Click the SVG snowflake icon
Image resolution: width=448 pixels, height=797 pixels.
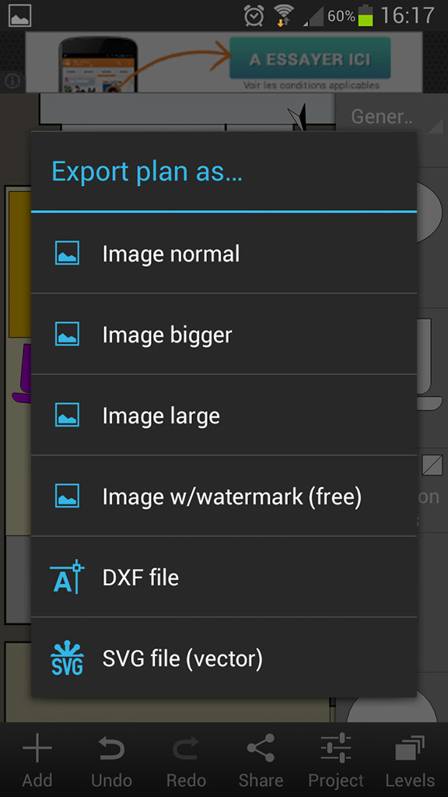[x=67, y=658]
